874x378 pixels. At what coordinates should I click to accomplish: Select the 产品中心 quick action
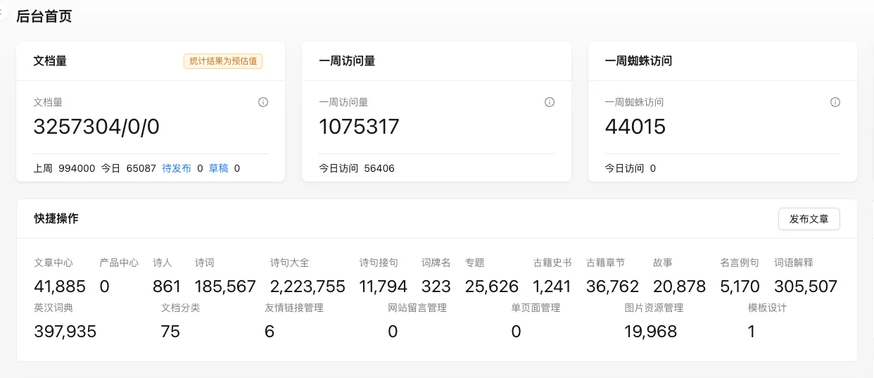pos(119,276)
